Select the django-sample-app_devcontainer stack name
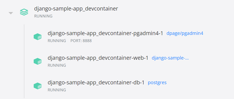234x99 pixels. (76, 9)
